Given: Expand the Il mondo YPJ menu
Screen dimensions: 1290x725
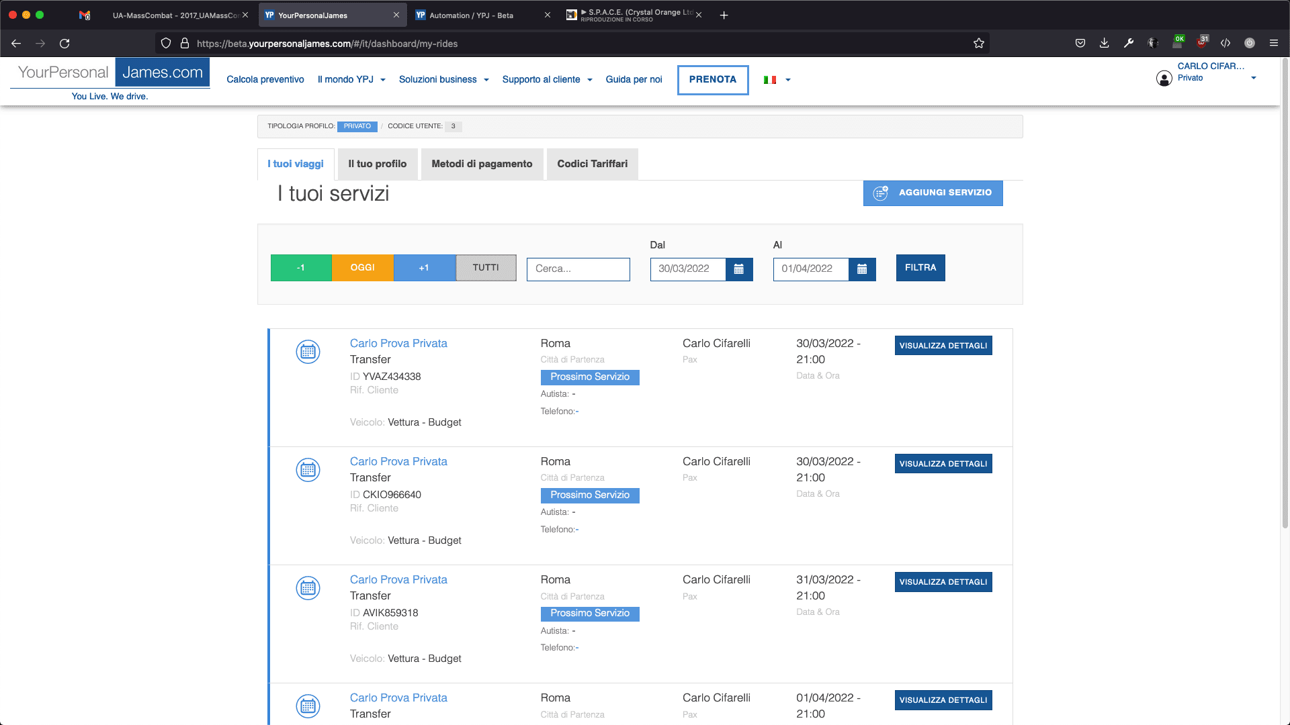Looking at the screenshot, I should (x=351, y=80).
